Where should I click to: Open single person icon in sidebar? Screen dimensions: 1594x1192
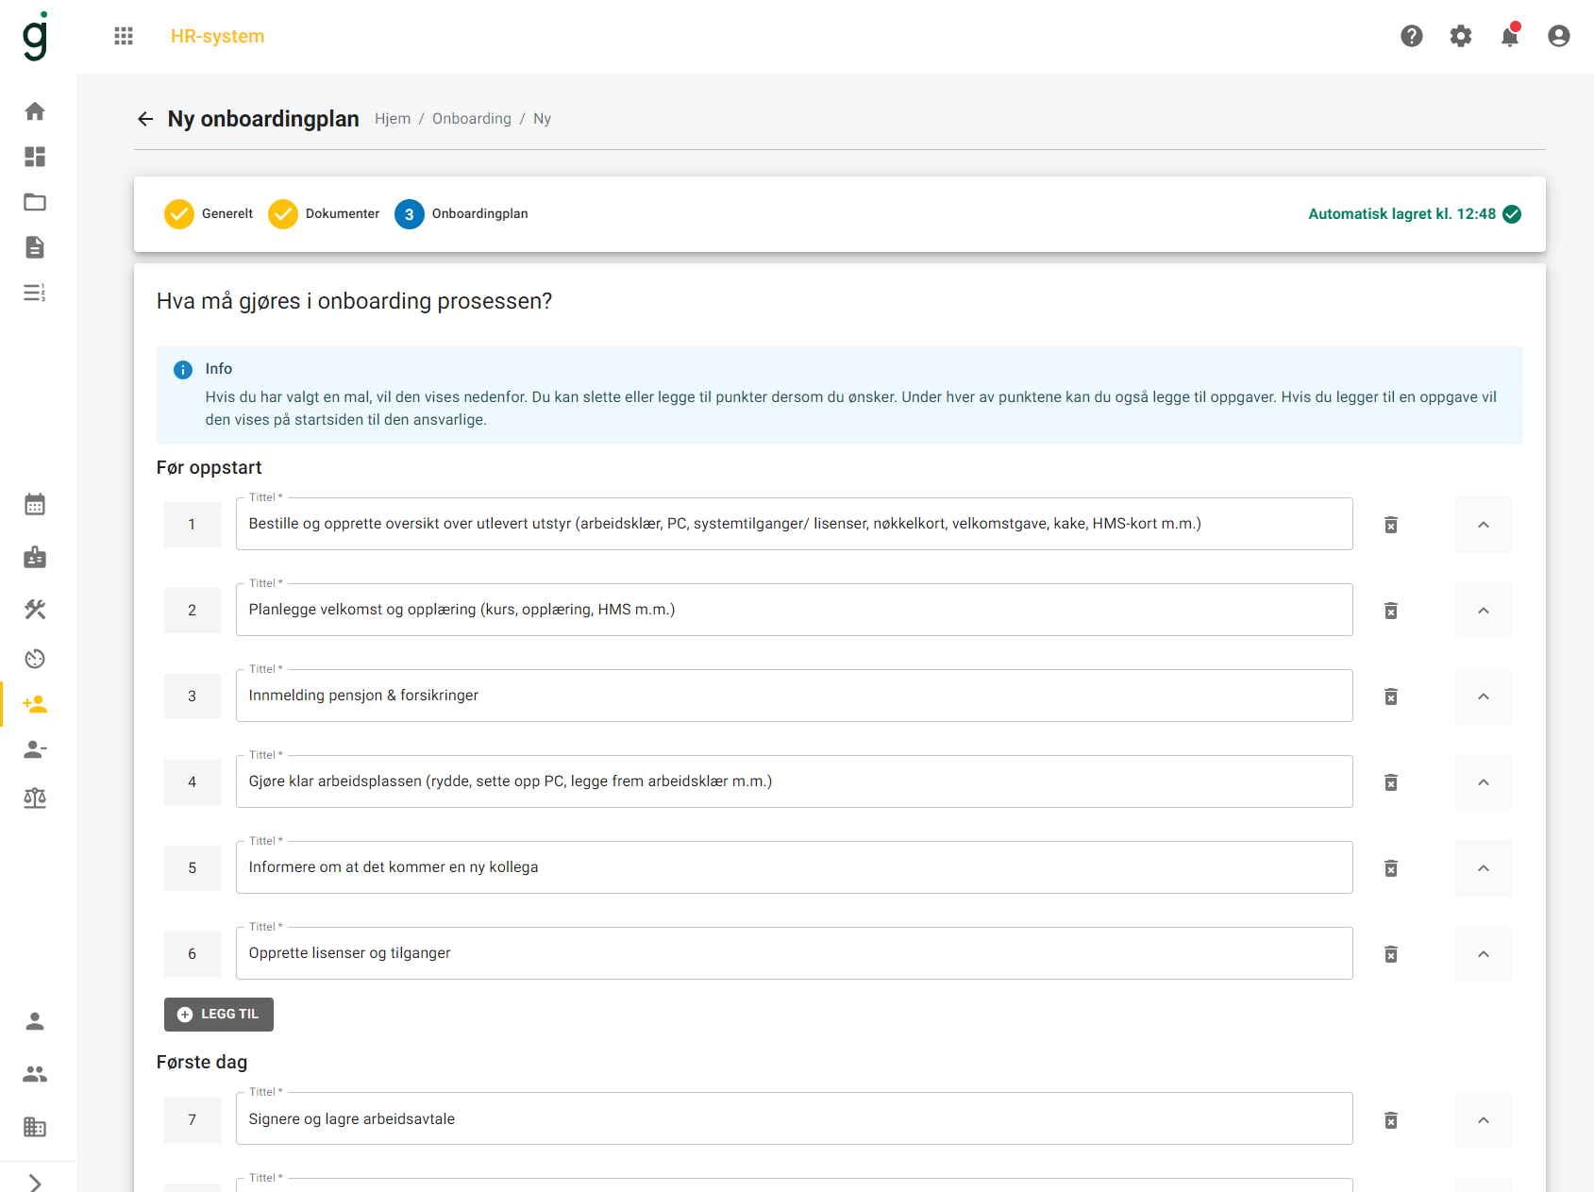pyautogui.click(x=35, y=1021)
